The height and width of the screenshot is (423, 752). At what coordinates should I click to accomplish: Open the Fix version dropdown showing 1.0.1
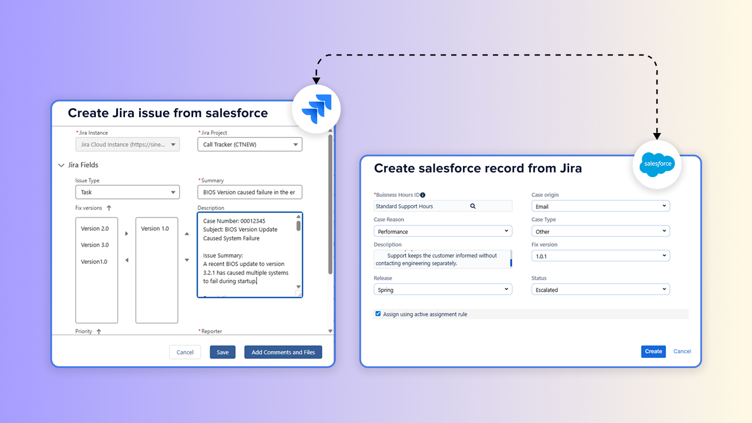(x=601, y=256)
